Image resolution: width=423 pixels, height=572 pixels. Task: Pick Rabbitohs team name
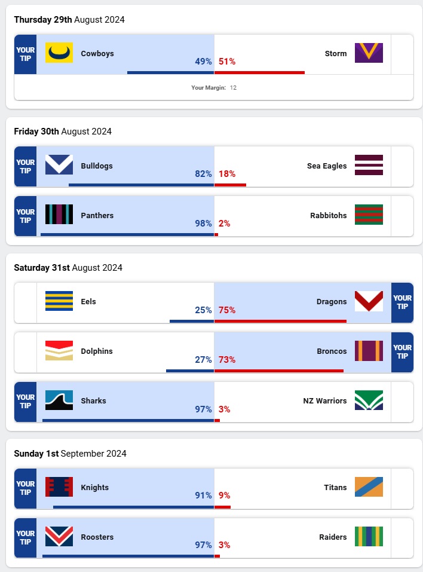[328, 216]
